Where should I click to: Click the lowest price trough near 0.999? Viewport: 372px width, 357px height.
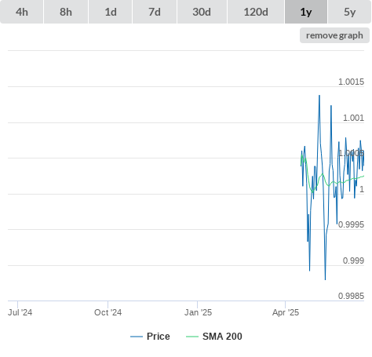pyautogui.click(x=325, y=279)
